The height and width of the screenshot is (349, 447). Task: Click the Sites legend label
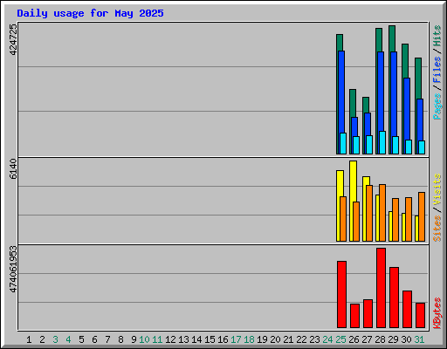tap(437, 229)
